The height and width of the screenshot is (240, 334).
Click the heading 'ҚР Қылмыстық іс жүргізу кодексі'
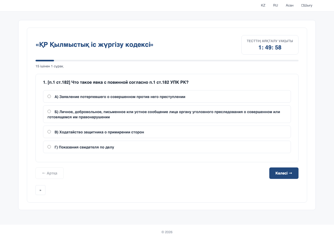pos(94,45)
